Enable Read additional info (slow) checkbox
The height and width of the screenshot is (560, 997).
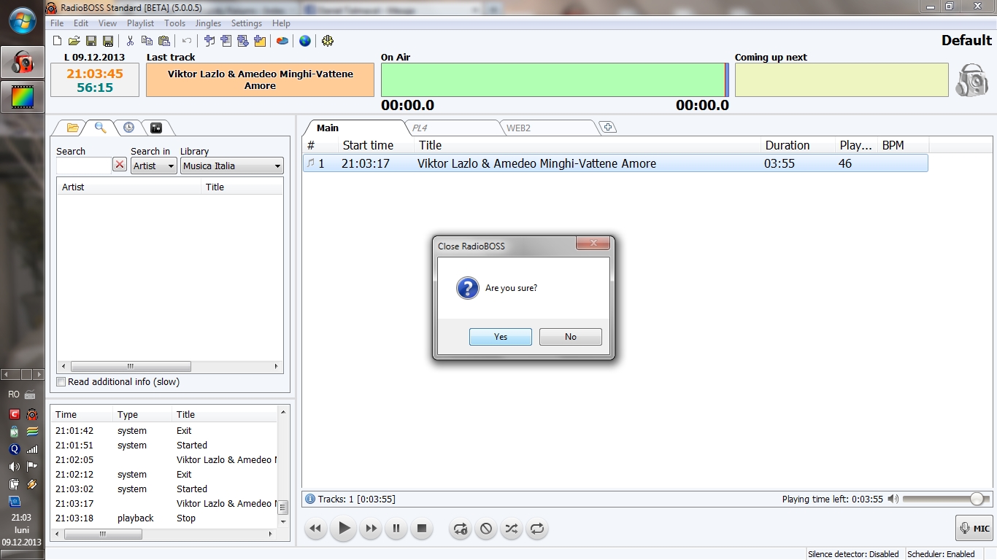click(x=61, y=382)
